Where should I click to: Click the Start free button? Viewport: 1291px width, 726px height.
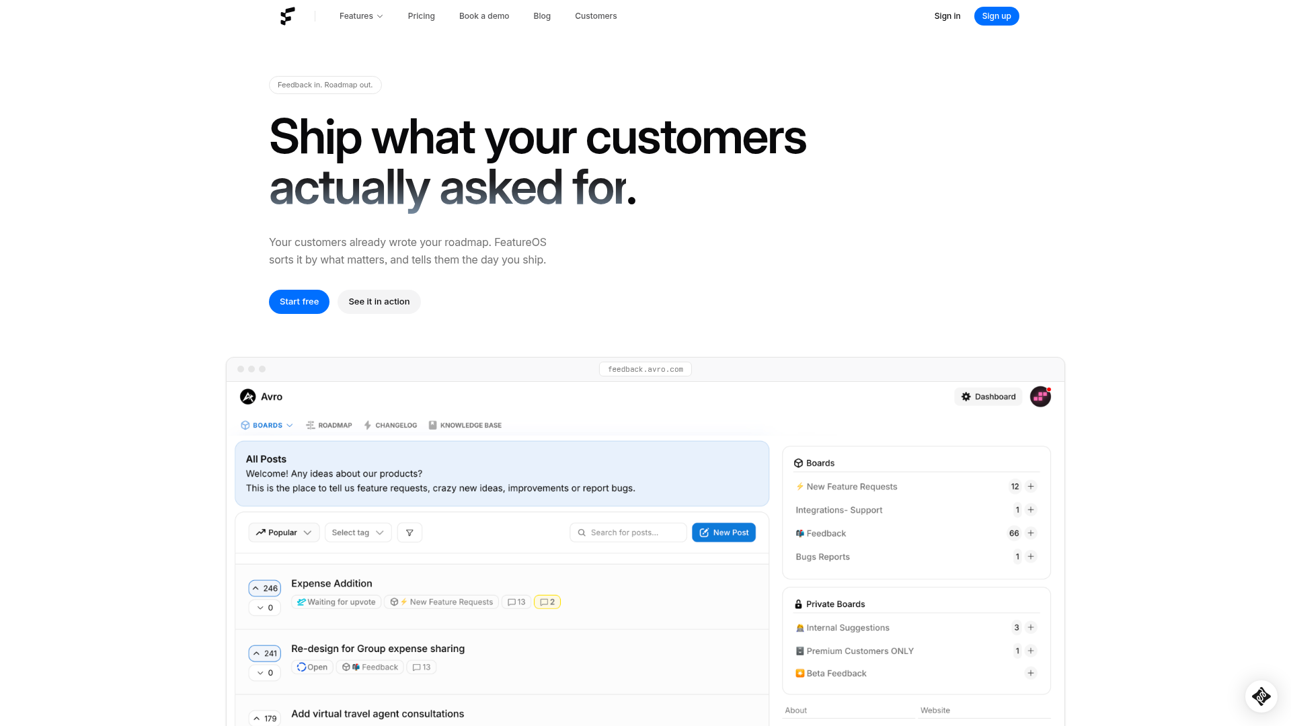click(299, 302)
